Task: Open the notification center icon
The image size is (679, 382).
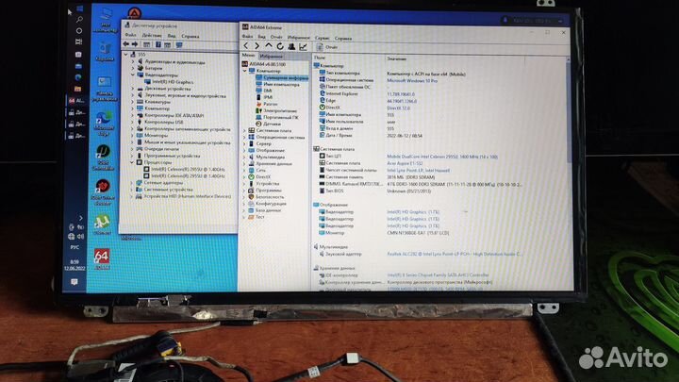Action: pos(75,282)
